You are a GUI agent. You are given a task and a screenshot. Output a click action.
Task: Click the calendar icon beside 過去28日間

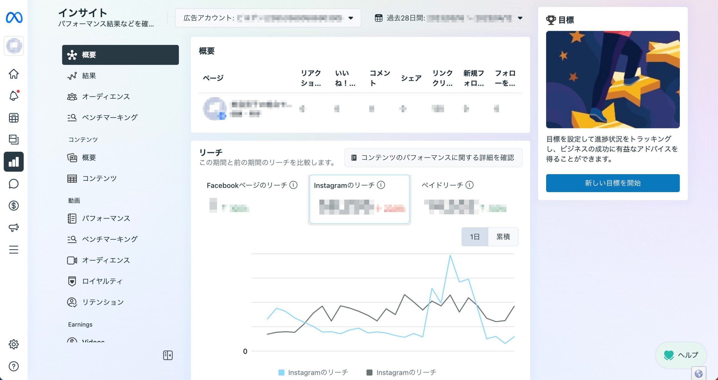point(379,18)
